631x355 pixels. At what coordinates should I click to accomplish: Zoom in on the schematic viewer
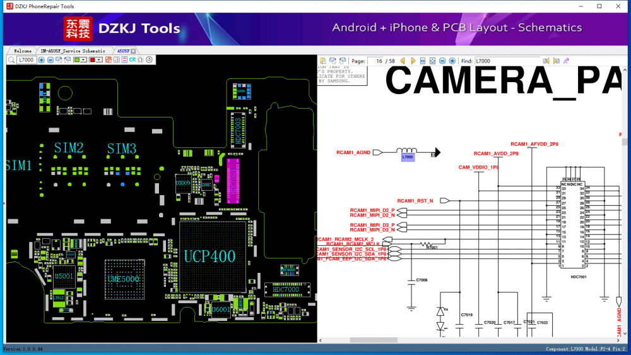tap(452, 61)
